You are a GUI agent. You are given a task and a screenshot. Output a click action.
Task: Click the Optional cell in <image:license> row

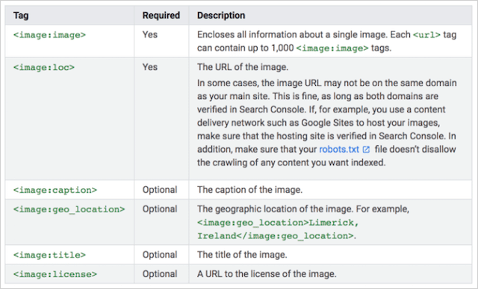coord(160,274)
